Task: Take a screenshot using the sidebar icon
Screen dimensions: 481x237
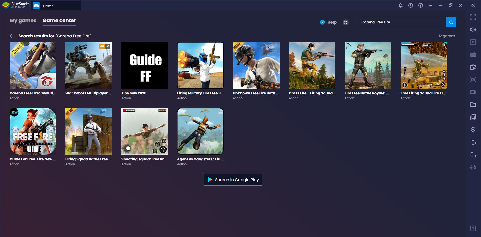Action: click(473, 80)
